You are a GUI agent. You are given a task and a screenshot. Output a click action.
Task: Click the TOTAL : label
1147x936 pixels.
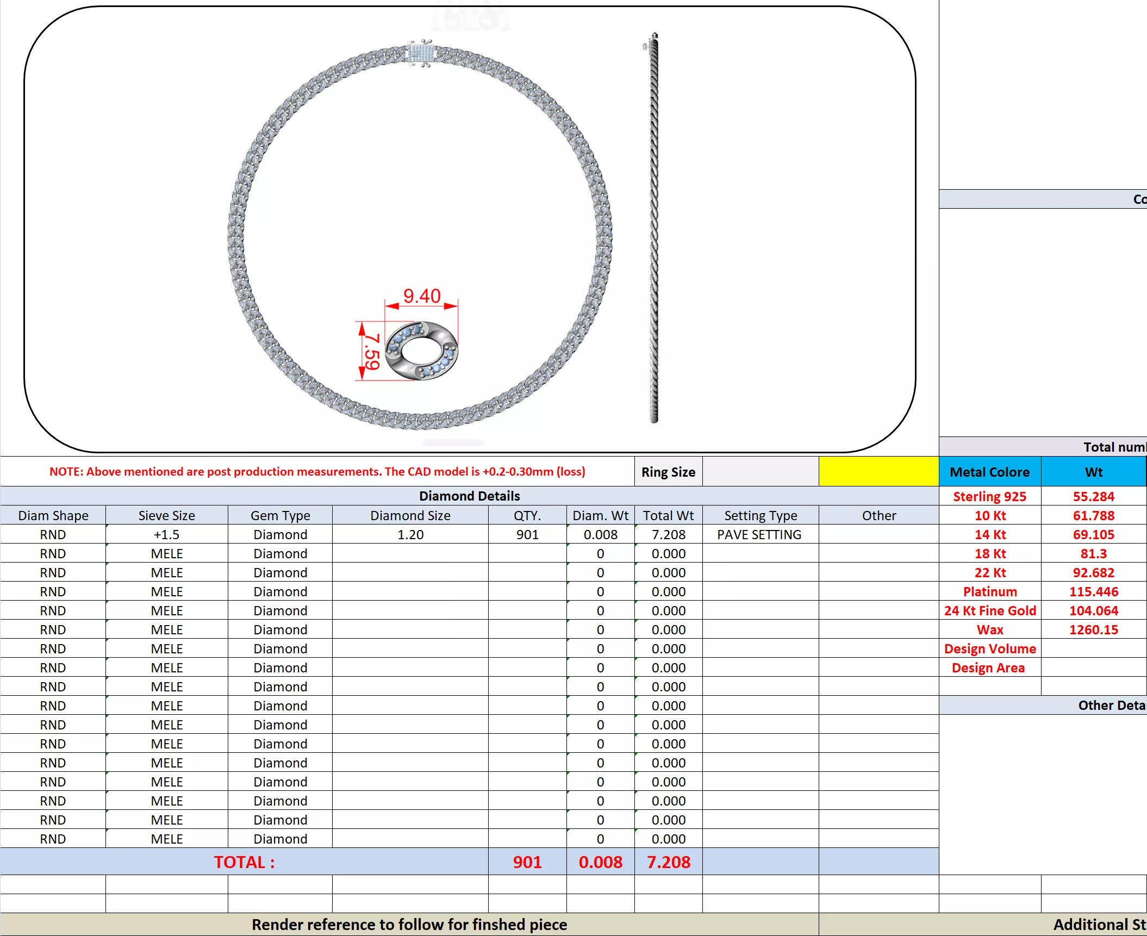pyautogui.click(x=244, y=862)
